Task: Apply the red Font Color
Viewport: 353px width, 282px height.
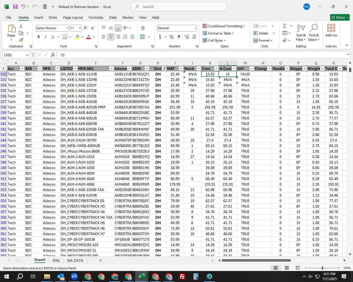Action: [89, 37]
